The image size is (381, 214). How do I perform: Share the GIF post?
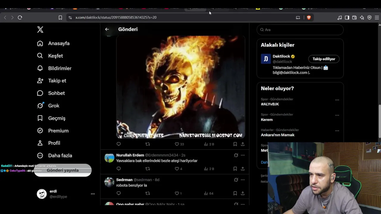243,144
